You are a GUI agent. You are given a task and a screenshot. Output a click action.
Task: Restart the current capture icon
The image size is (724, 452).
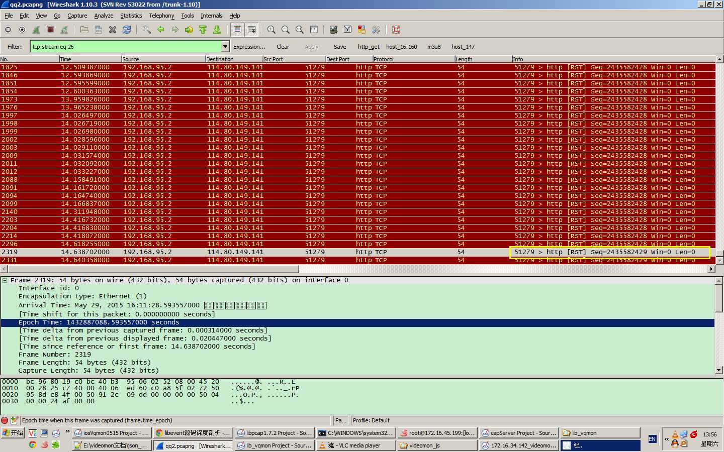pyautogui.click(x=64, y=30)
